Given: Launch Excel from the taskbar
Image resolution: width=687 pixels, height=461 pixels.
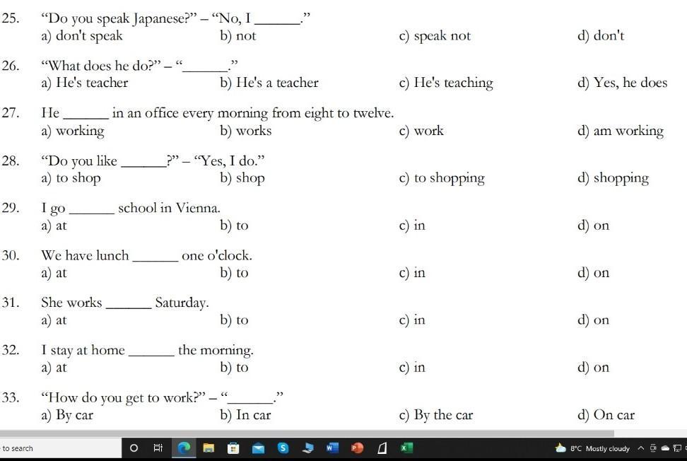Looking at the screenshot, I should [x=406, y=448].
